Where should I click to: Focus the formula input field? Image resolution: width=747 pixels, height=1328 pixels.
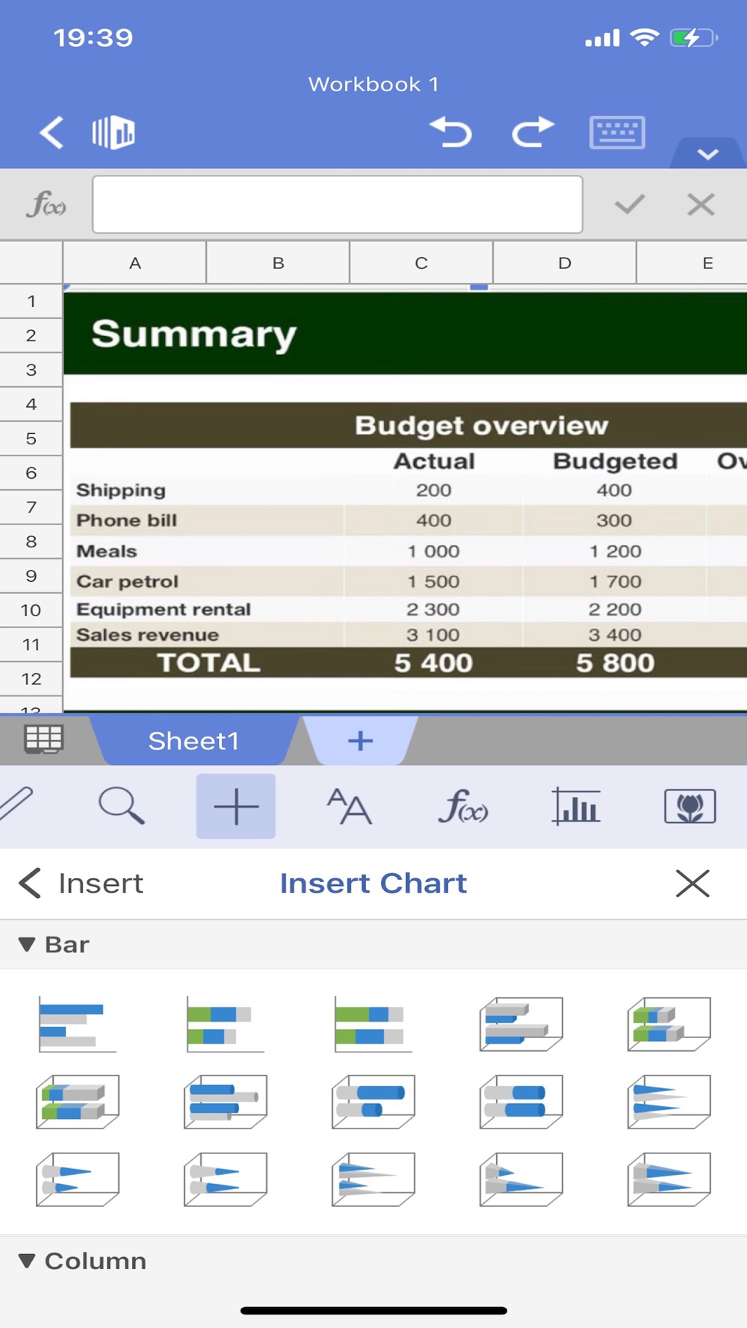(x=338, y=205)
